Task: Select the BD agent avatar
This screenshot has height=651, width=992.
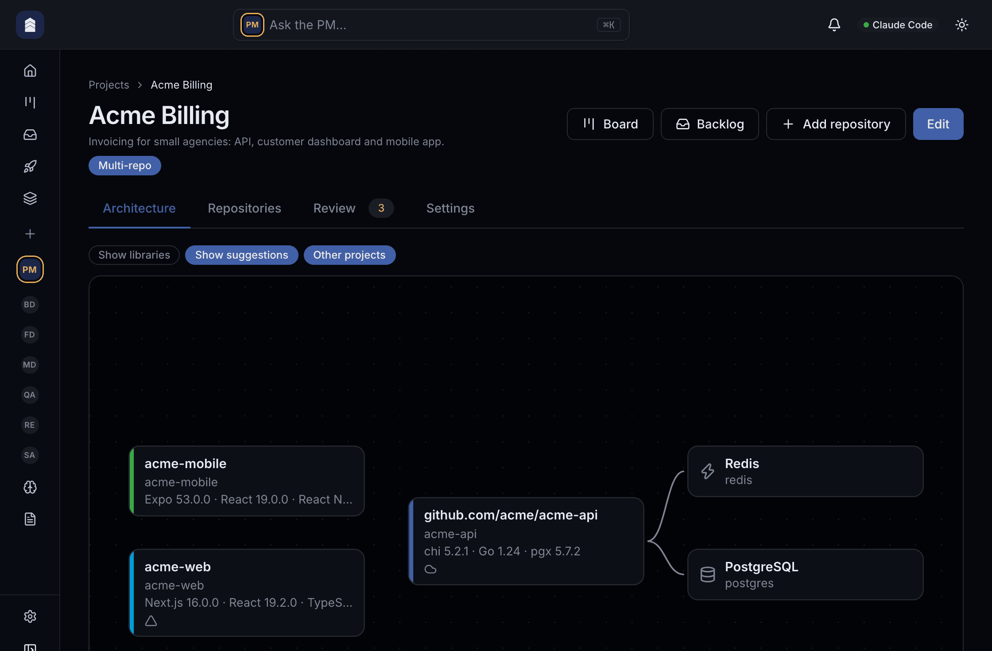Action: point(30,305)
